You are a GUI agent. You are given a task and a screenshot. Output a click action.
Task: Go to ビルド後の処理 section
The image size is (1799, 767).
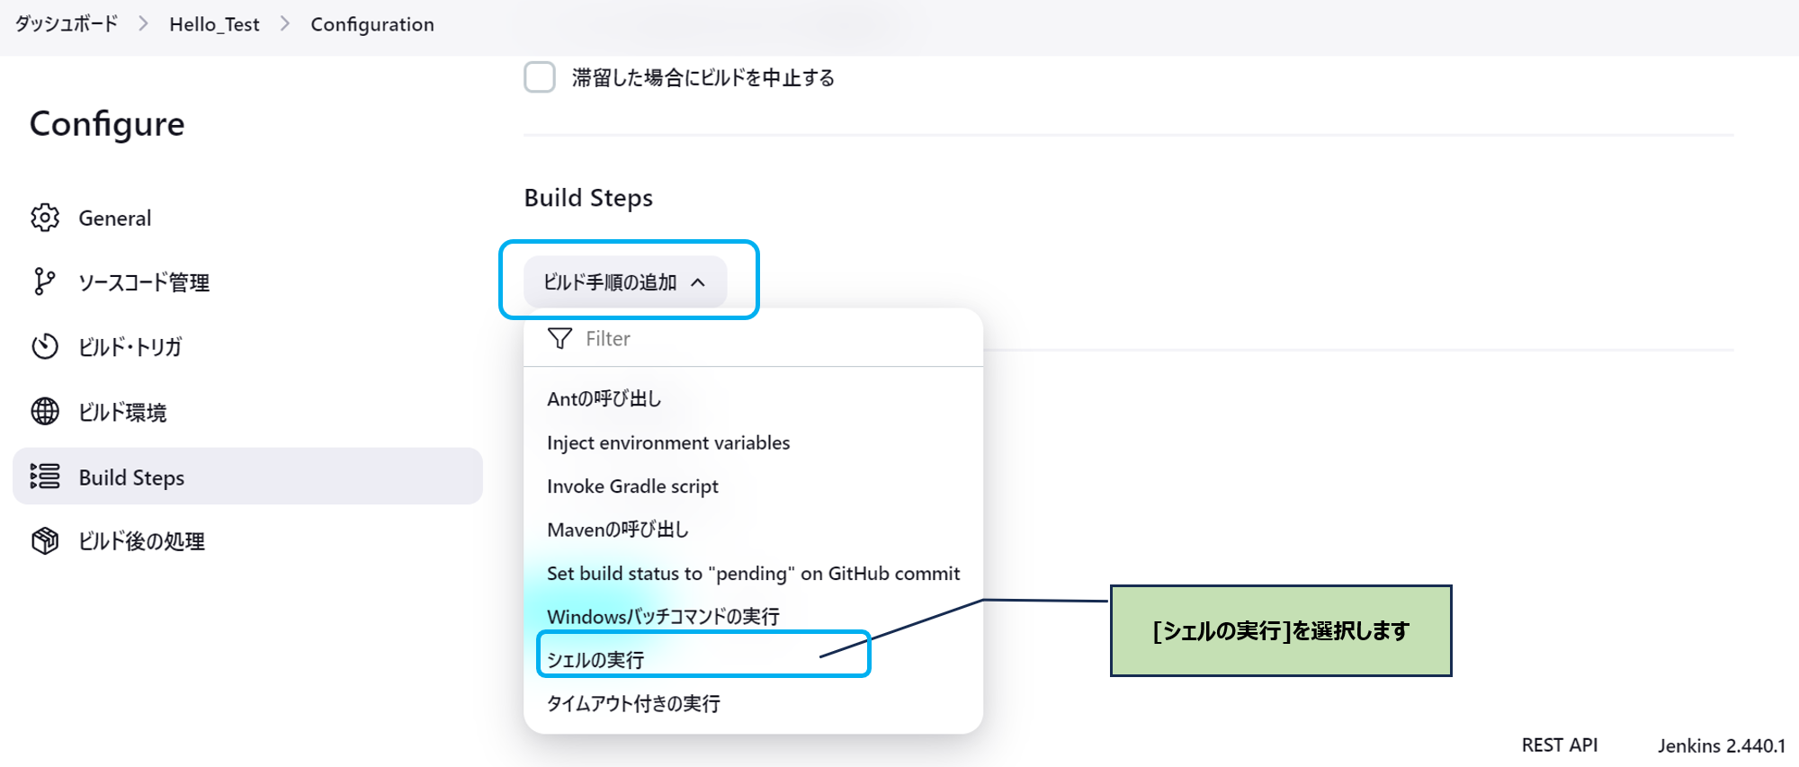247,540
